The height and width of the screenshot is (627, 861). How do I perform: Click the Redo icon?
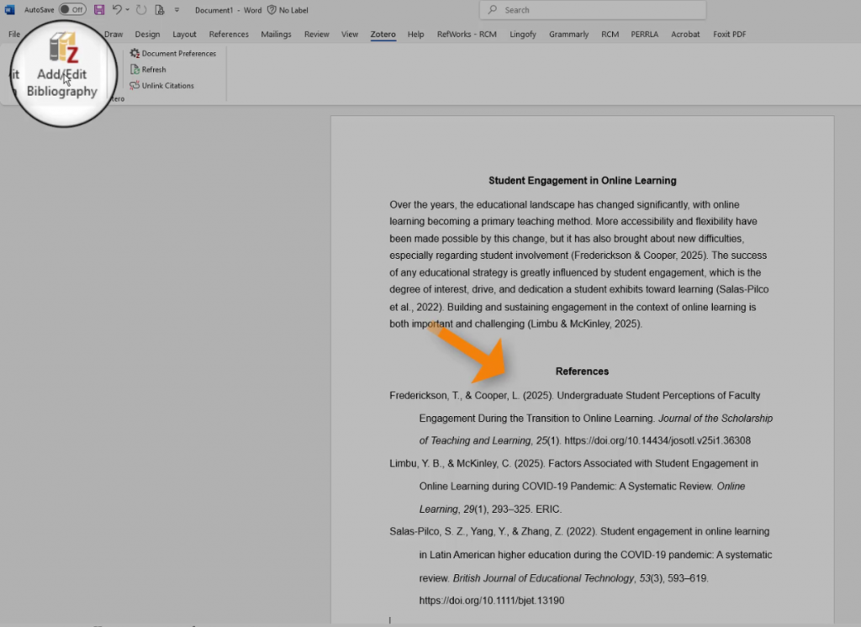click(x=140, y=10)
